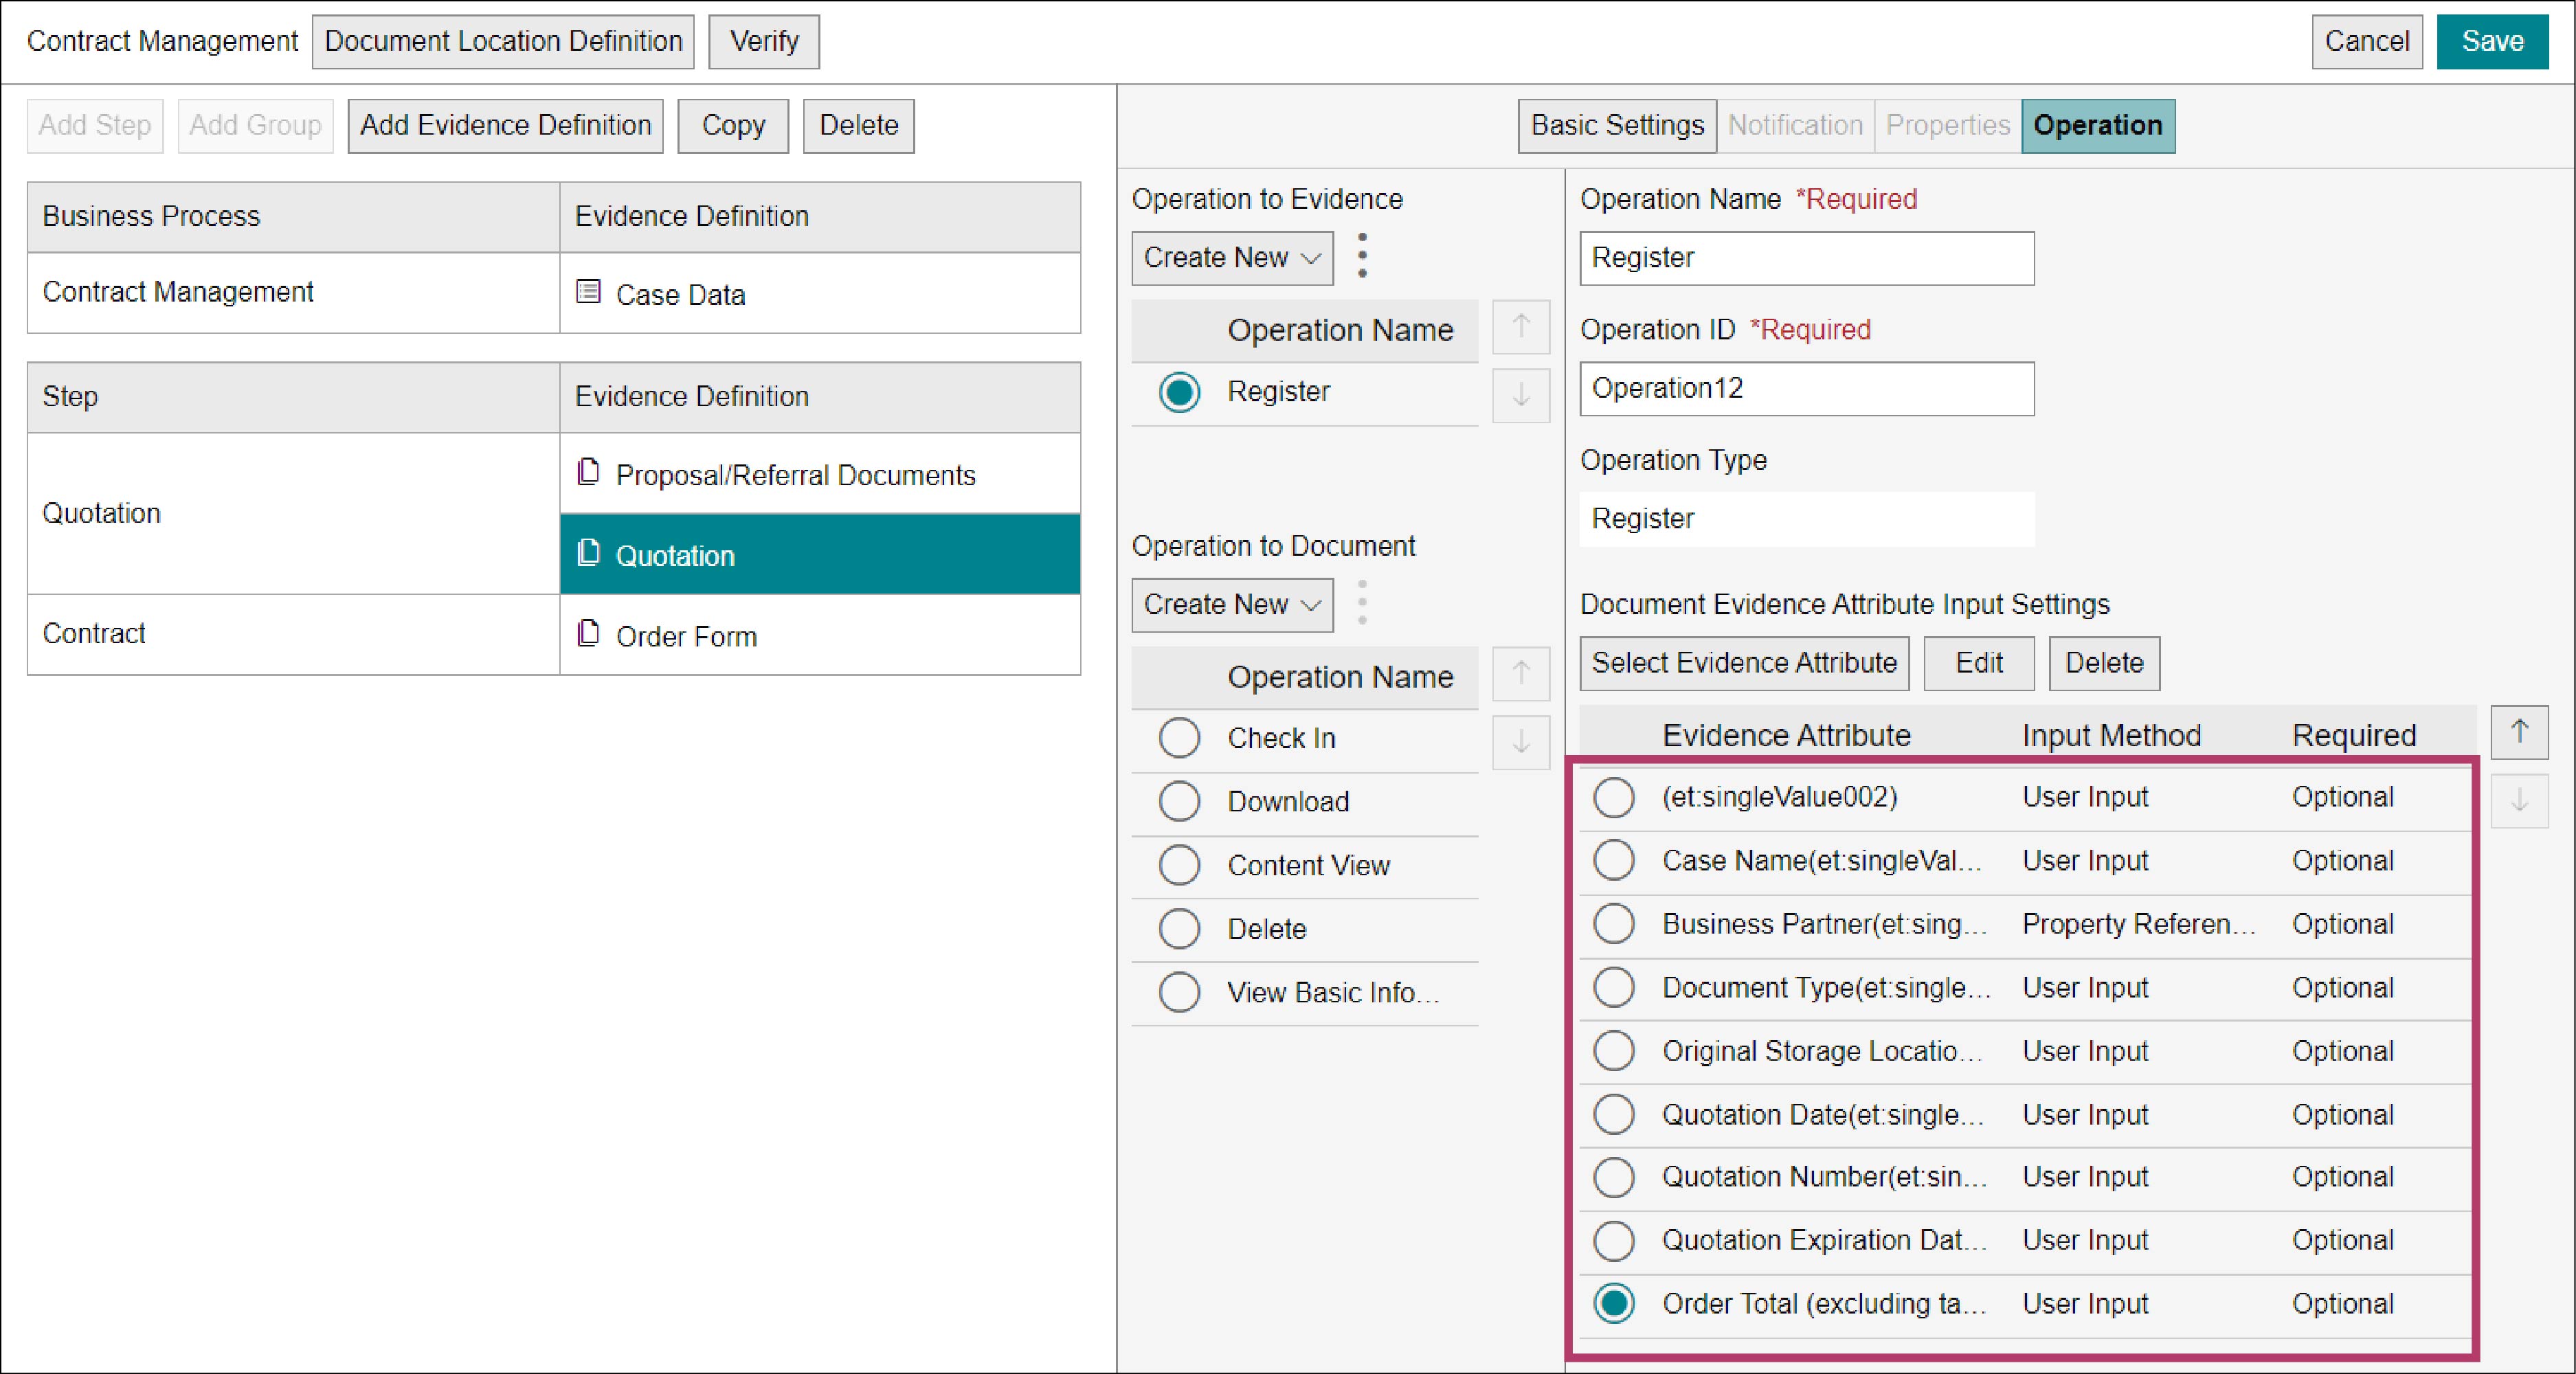Screen dimensions: 2576x1374
Task: Click the three-dot menu beside Operation to Document
Action: coord(1362,603)
